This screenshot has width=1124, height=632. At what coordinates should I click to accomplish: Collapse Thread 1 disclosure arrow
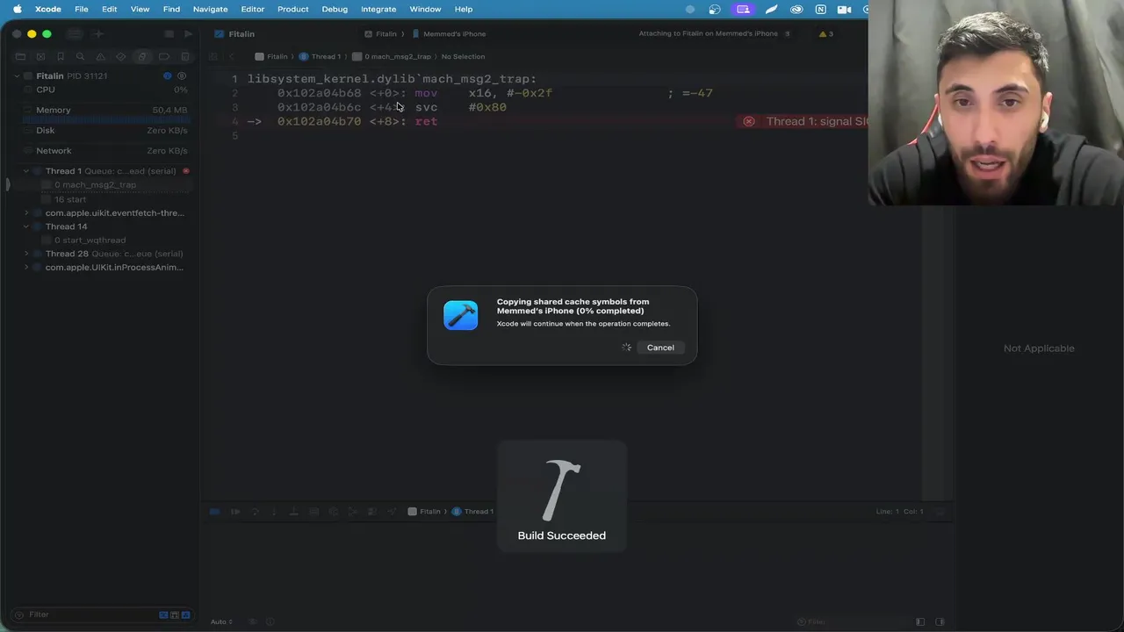pyautogui.click(x=26, y=171)
